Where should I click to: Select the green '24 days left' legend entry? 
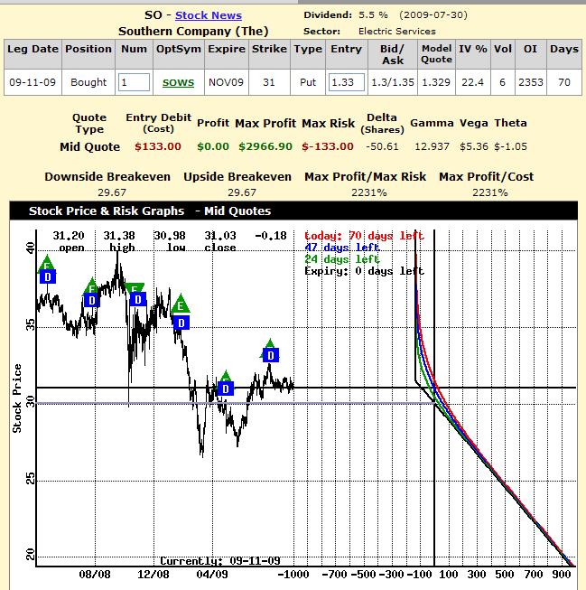[x=341, y=259]
